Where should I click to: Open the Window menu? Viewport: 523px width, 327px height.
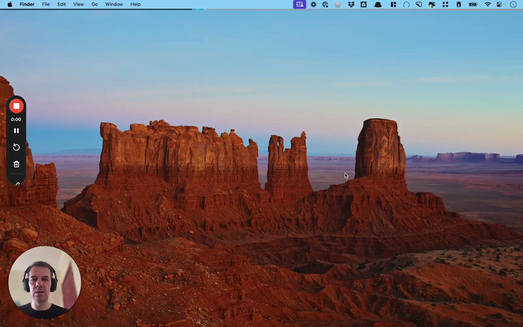[x=114, y=5]
